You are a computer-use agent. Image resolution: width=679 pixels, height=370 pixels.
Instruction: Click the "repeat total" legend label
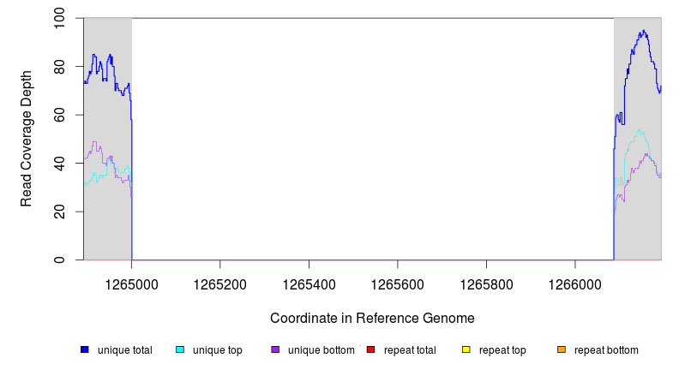(x=410, y=350)
